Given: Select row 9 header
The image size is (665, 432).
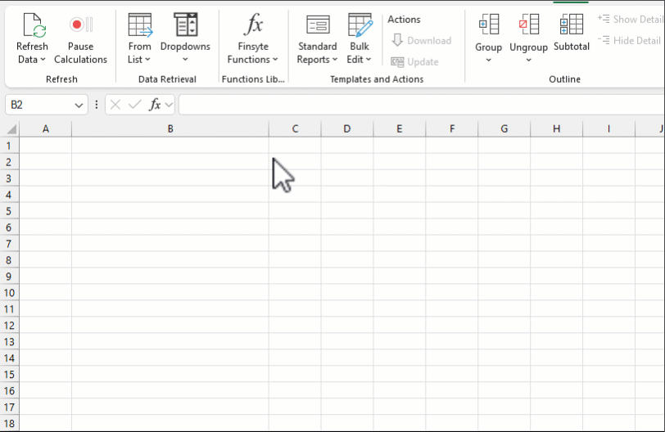Looking at the screenshot, I should [9, 277].
